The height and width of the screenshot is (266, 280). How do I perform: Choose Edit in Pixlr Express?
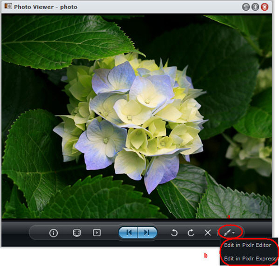click(250, 258)
